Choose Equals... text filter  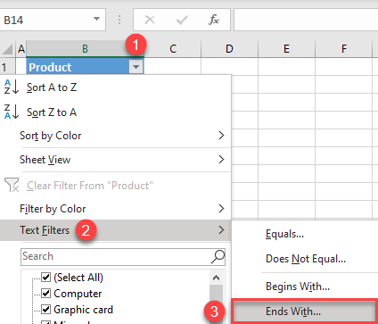coord(305,234)
